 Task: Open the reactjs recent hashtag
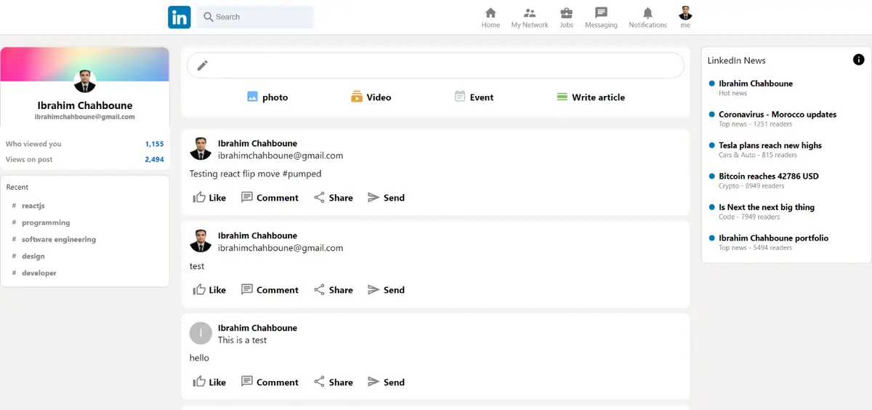33,206
